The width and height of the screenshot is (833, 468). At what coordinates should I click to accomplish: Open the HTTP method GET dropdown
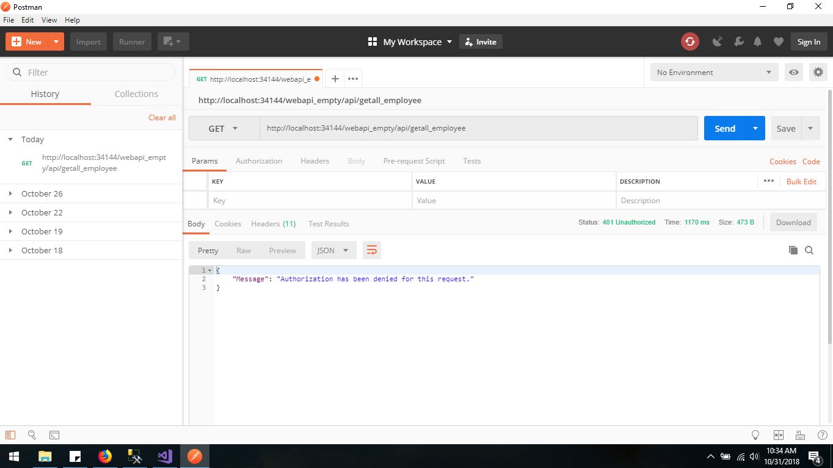pos(224,129)
